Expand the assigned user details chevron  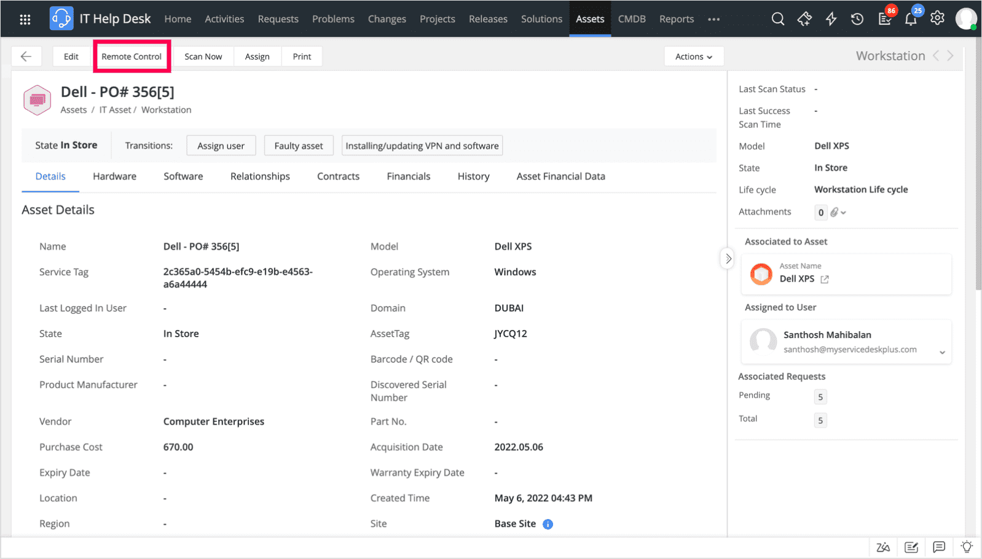tap(941, 353)
